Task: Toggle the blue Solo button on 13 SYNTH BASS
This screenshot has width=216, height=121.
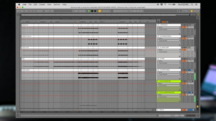Action: (189, 70)
